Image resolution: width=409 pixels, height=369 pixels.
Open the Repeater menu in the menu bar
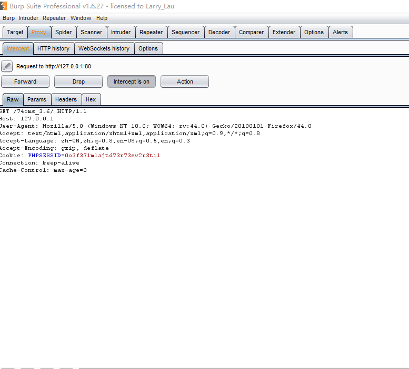[x=54, y=18]
